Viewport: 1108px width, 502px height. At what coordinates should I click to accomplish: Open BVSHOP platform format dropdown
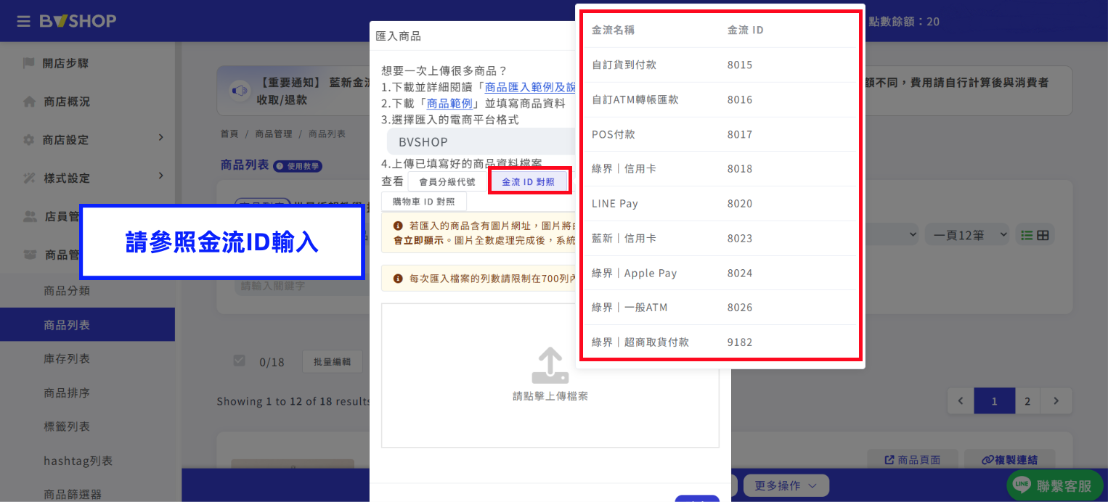click(x=481, y=141)
